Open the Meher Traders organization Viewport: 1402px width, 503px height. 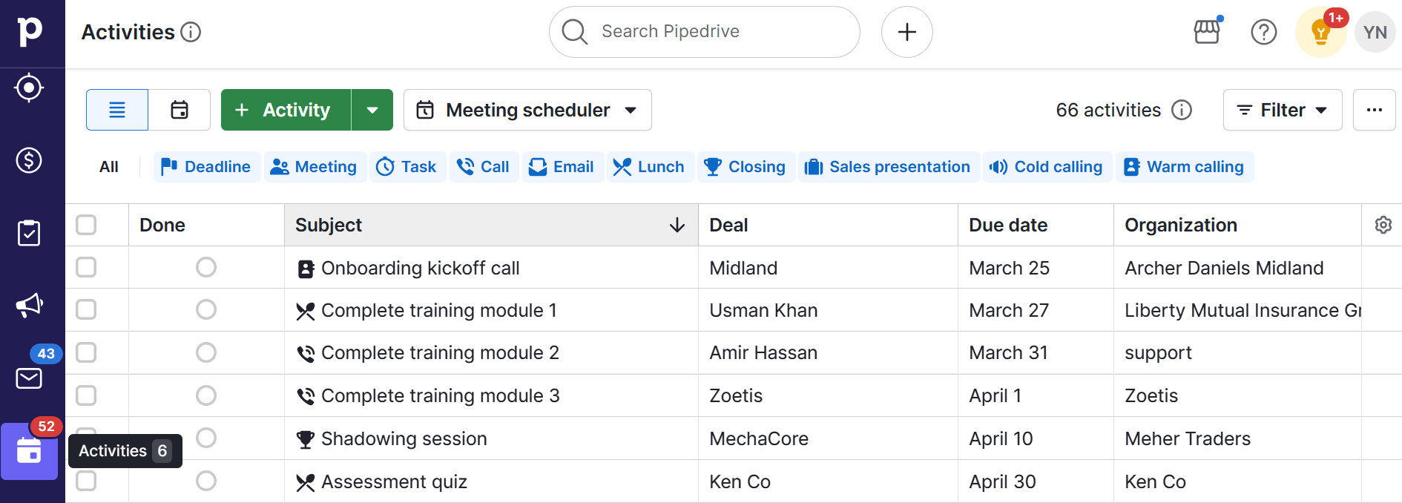coord(1188,438)
